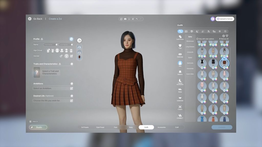Open the Underwear clothing category

pos(180,99)
